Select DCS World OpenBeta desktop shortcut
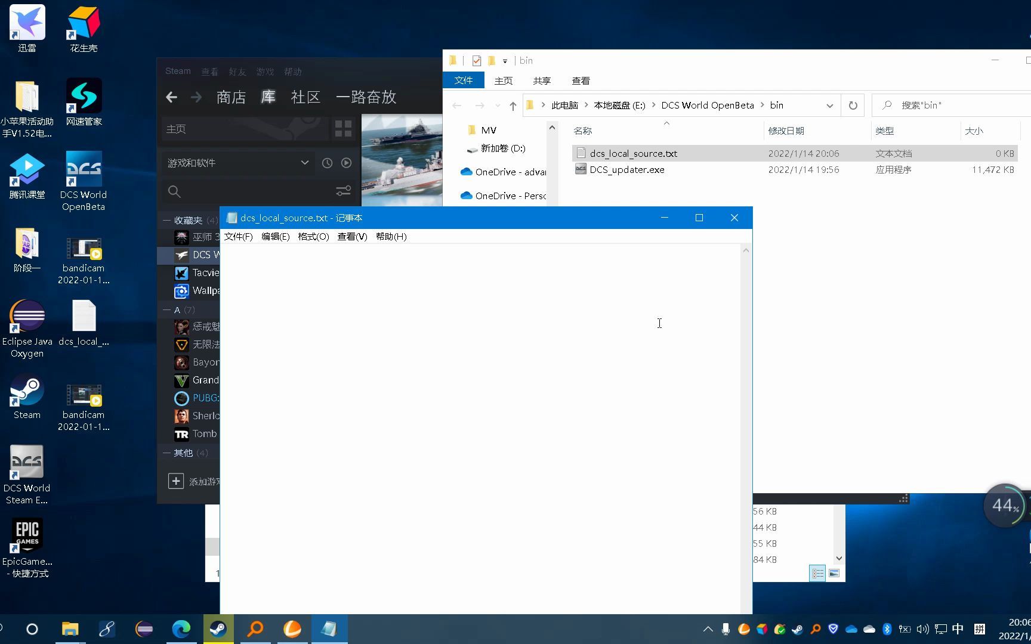The image size is (1031, 644). coord(84,181)
